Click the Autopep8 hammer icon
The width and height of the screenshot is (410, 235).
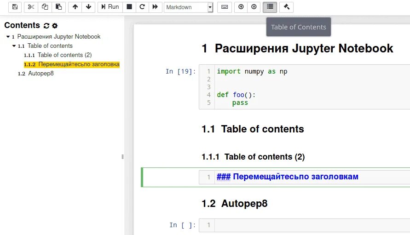(286, 7)
